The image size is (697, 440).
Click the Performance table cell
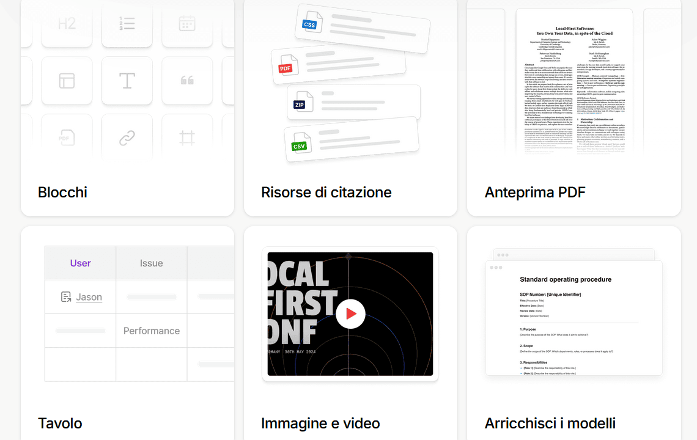click(152, 331)
